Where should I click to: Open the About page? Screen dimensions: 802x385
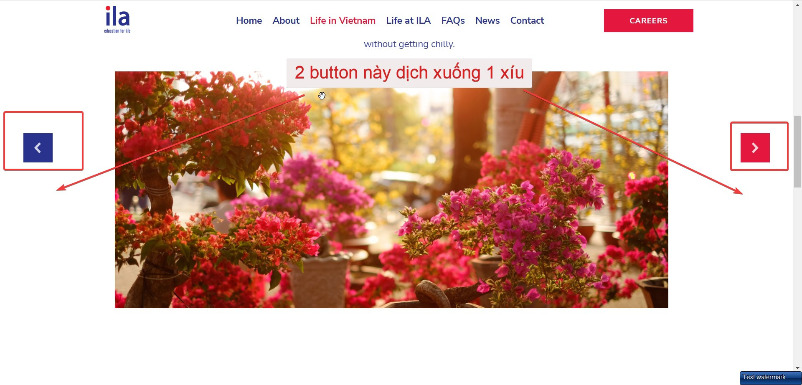click(x=286, y=20)
